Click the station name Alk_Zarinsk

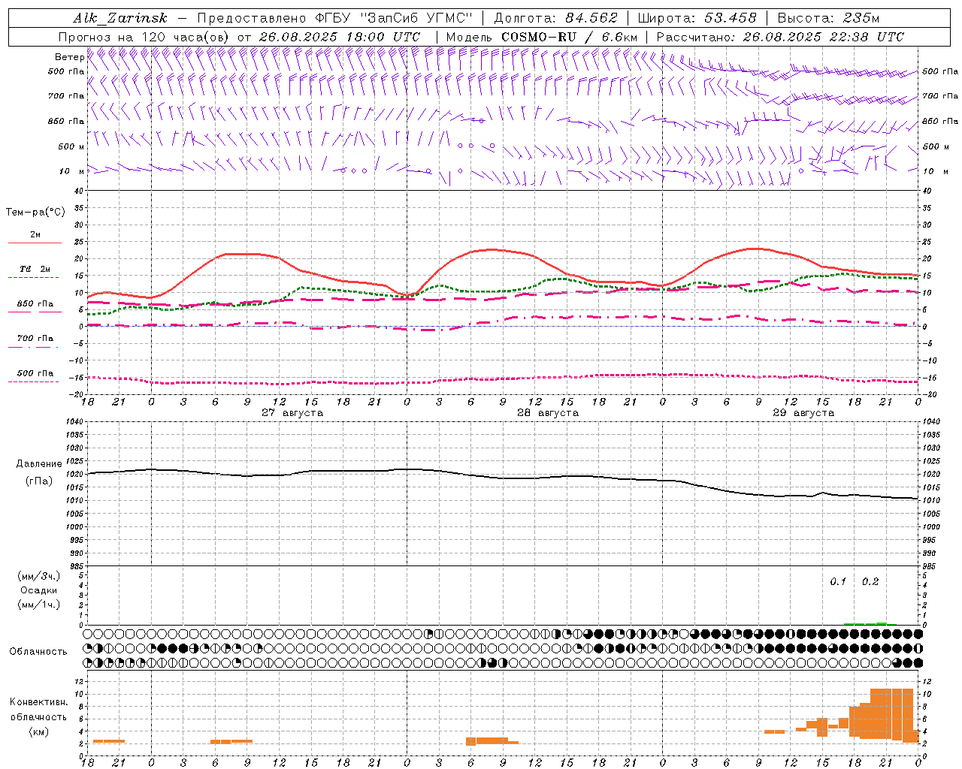point(120,18)
